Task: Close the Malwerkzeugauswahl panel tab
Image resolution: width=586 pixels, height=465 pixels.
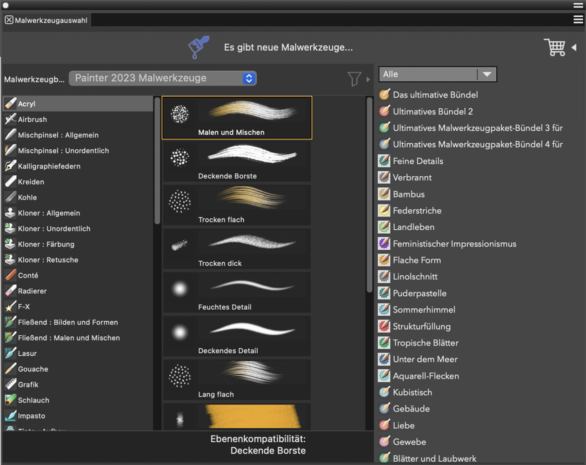Action: (x=9, y=20)
